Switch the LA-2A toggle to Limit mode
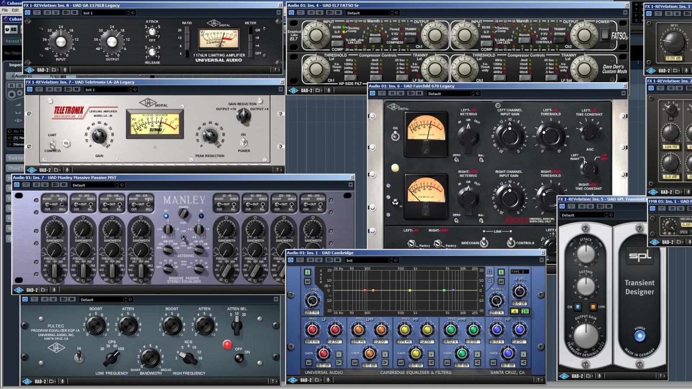 (x=51, y=141)
